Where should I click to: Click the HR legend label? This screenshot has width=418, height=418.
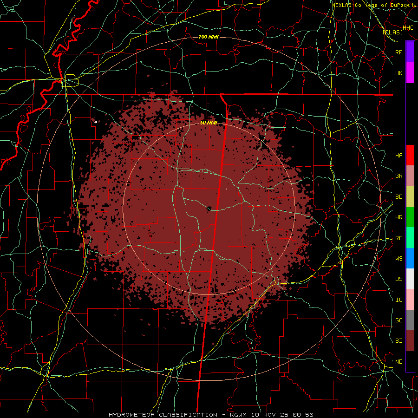(399, 217)
